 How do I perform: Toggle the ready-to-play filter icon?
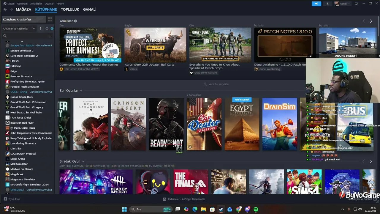(x=52, y=29)
